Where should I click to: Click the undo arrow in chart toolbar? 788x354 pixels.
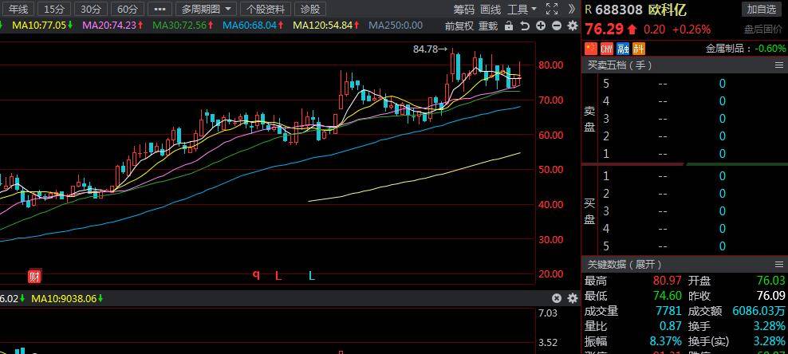524,26
